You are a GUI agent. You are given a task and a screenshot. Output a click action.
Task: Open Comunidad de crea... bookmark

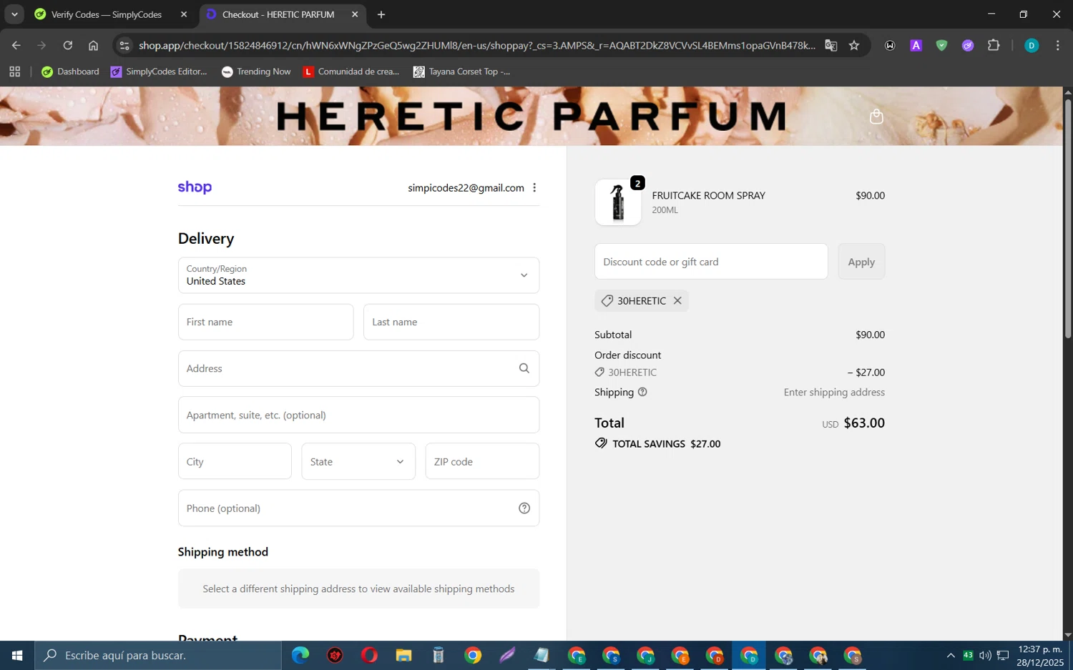(351, 72)
